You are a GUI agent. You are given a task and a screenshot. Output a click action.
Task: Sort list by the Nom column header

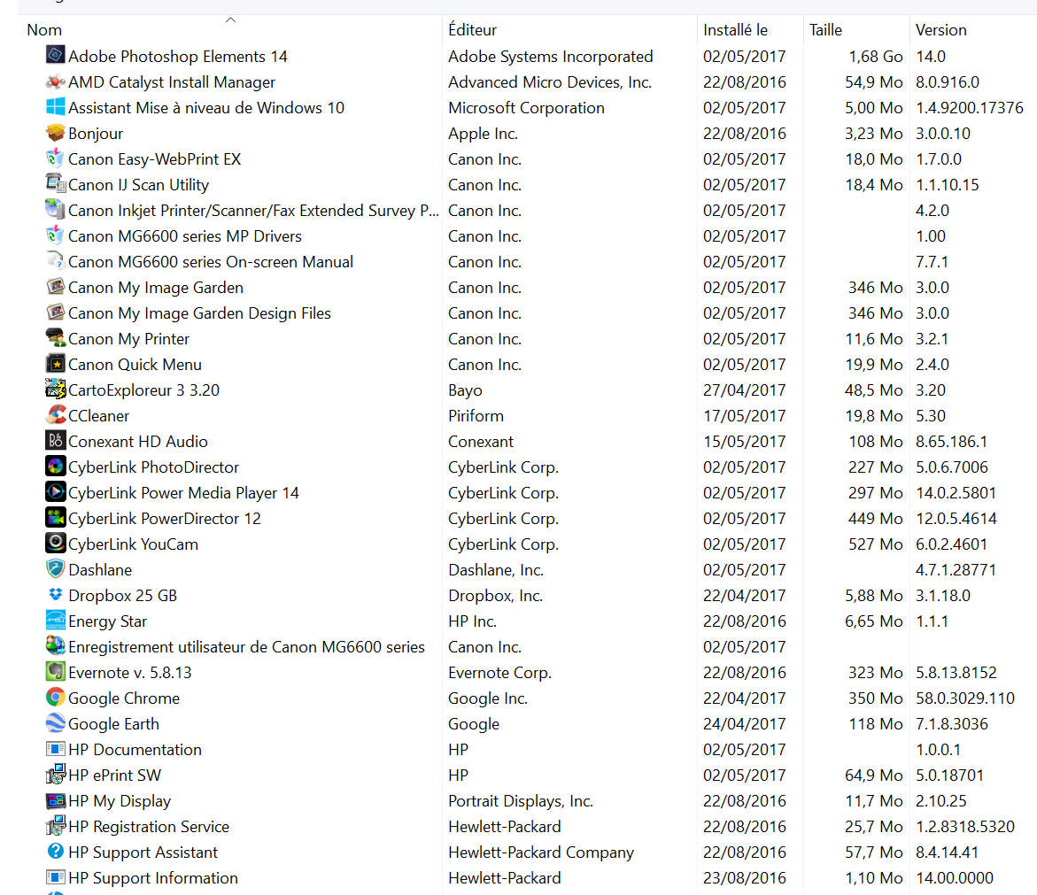[x=44, y=30]
